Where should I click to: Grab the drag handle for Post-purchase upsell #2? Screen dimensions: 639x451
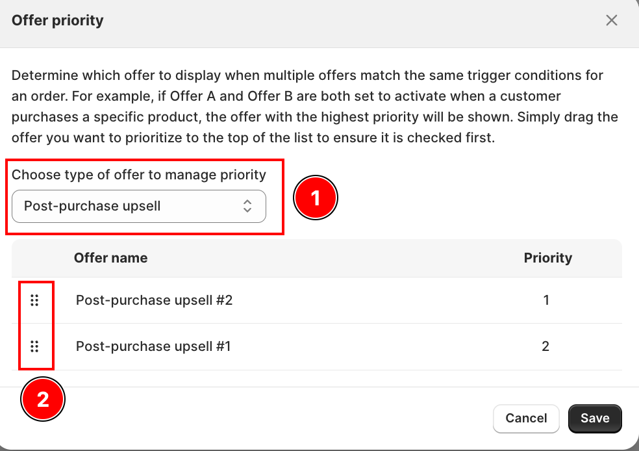(x=34, y=300)
